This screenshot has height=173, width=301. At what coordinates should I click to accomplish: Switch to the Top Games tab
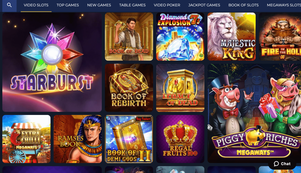point(68,5)
